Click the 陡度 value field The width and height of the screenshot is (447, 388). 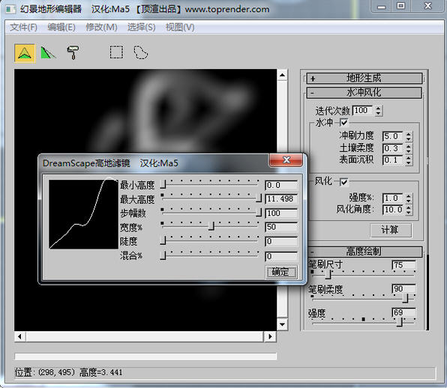point(281,242)
